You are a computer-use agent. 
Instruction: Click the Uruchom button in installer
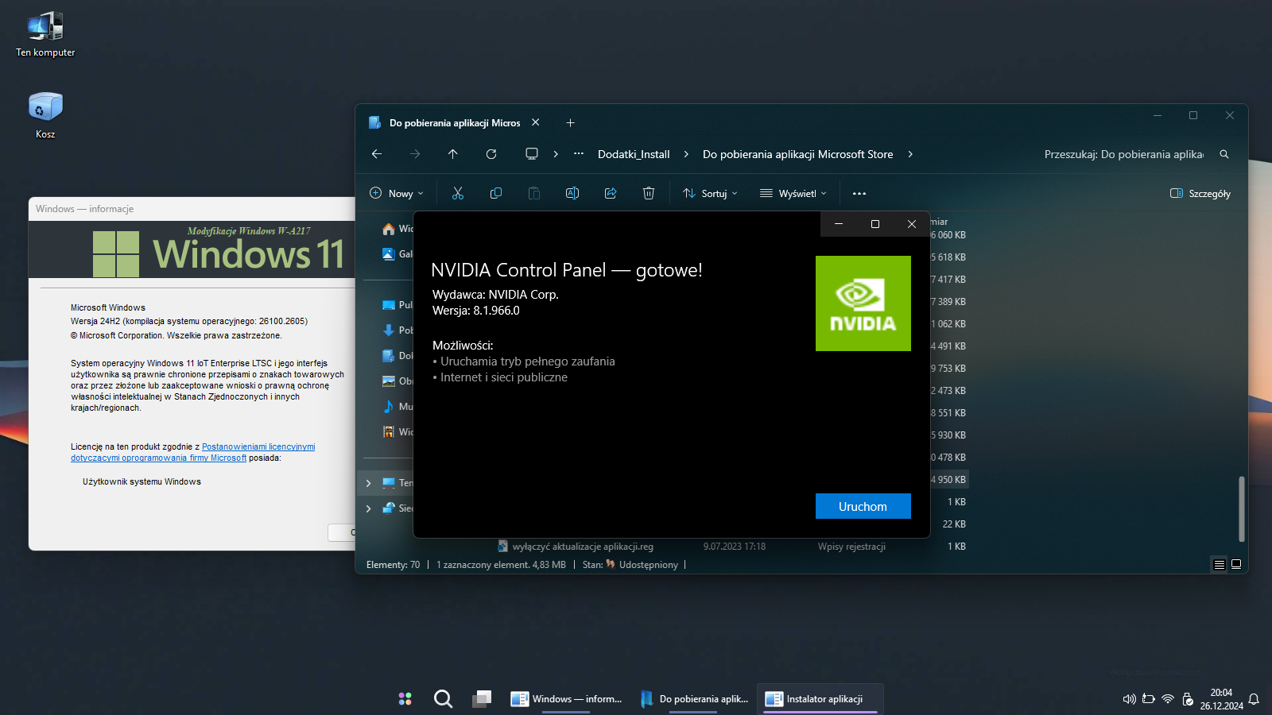(x=863, y=506)
